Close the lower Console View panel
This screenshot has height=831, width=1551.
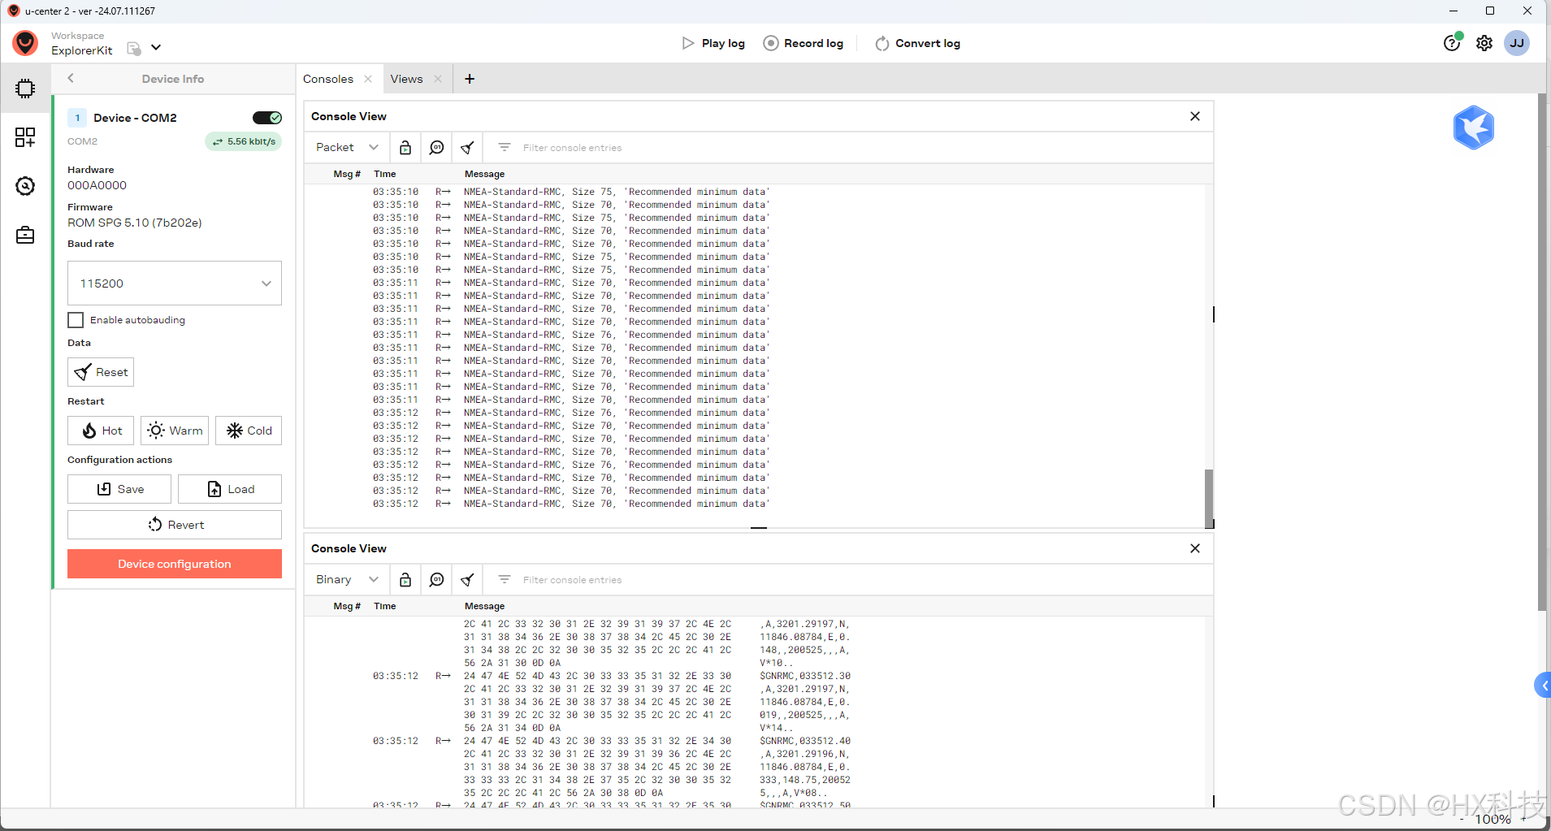tap(1195, 548)
